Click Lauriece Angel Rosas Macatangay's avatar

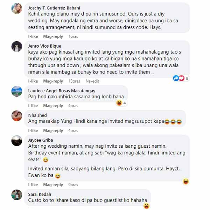(x=17, y=91)
